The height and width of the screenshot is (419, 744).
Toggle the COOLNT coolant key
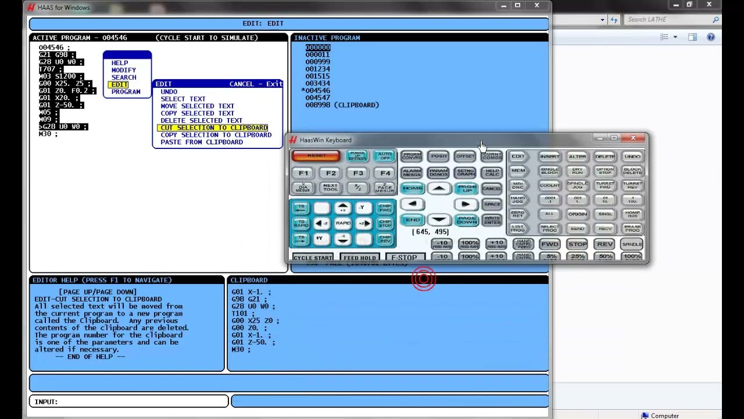(x=549, y=185)
